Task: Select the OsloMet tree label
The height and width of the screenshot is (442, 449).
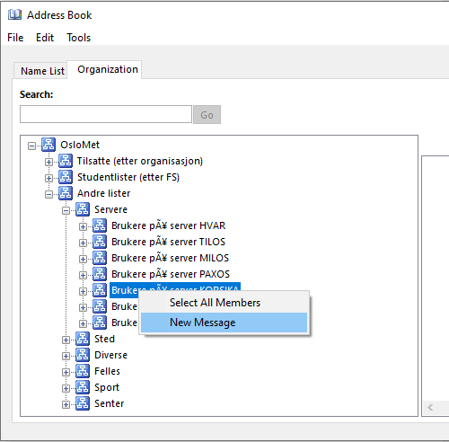Action: 80,145
